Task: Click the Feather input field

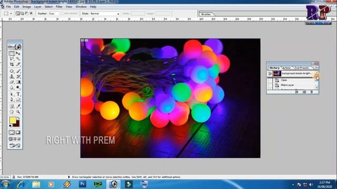Action: [x=54, y=14]
